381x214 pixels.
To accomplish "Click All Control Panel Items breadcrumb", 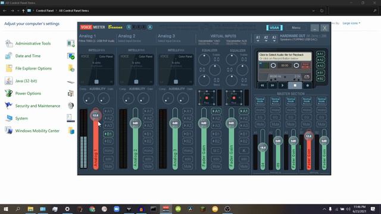I will coord(74,11).
